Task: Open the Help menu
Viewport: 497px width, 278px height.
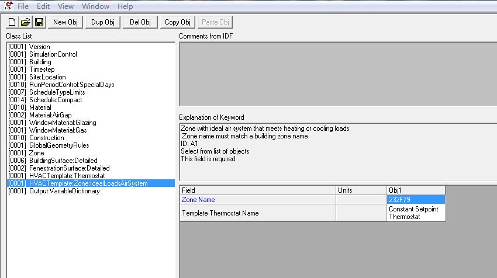Action: pyautogui.click(x=125, y=6)
